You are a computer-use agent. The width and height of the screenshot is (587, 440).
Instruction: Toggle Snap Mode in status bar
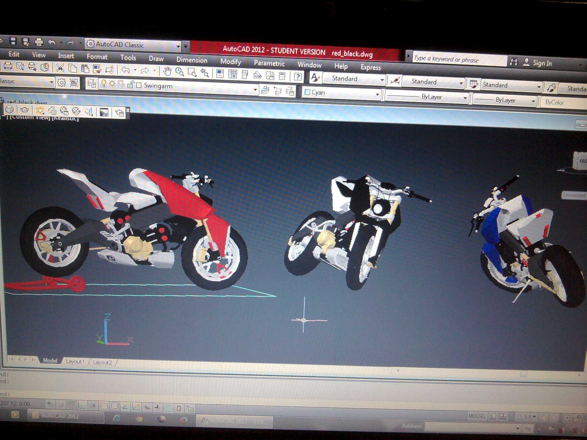[x=60, y=404]
